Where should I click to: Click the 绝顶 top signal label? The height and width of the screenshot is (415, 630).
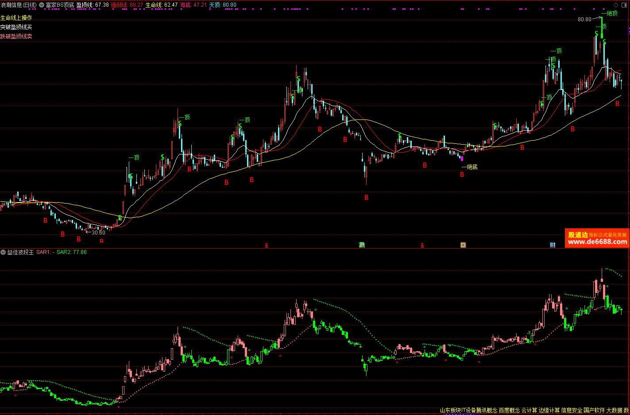[x=612, y=13]
